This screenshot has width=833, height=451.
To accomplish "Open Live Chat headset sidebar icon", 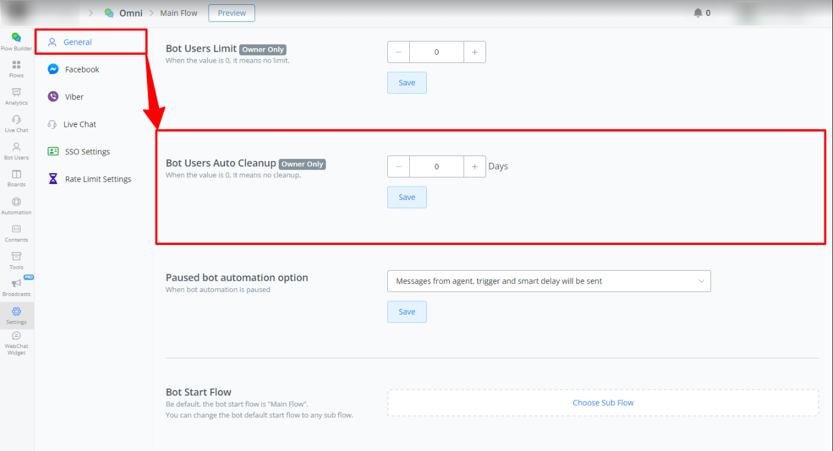I will 16,123.
